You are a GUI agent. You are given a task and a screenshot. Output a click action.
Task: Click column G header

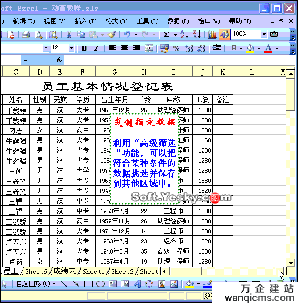(114, 72)
